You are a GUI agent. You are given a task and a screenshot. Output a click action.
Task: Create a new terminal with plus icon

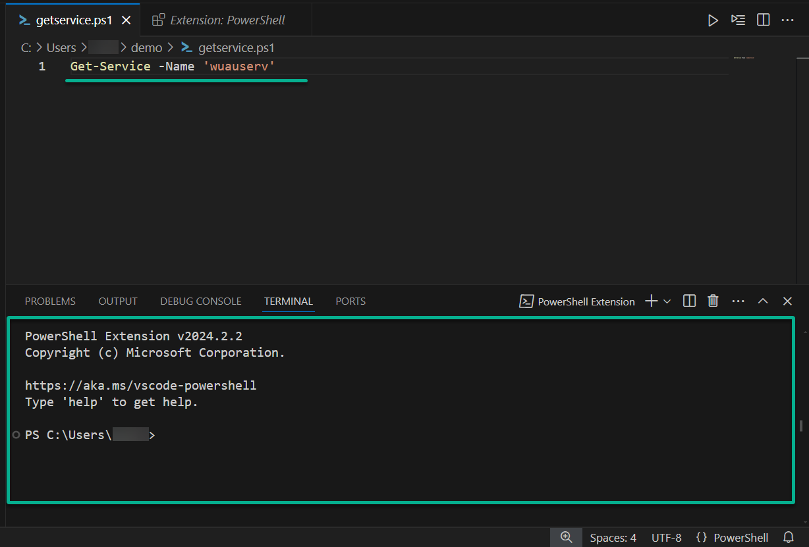pyautogui.click(x=651, y=301)
